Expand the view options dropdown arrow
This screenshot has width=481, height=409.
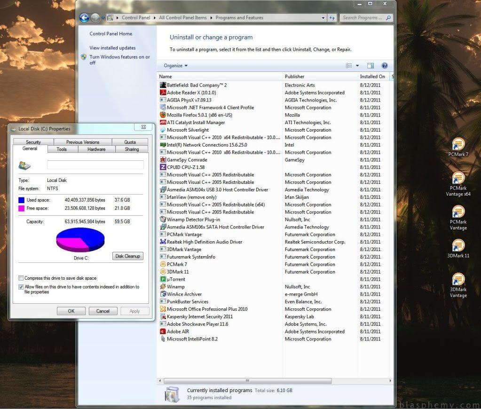point(357,65)
